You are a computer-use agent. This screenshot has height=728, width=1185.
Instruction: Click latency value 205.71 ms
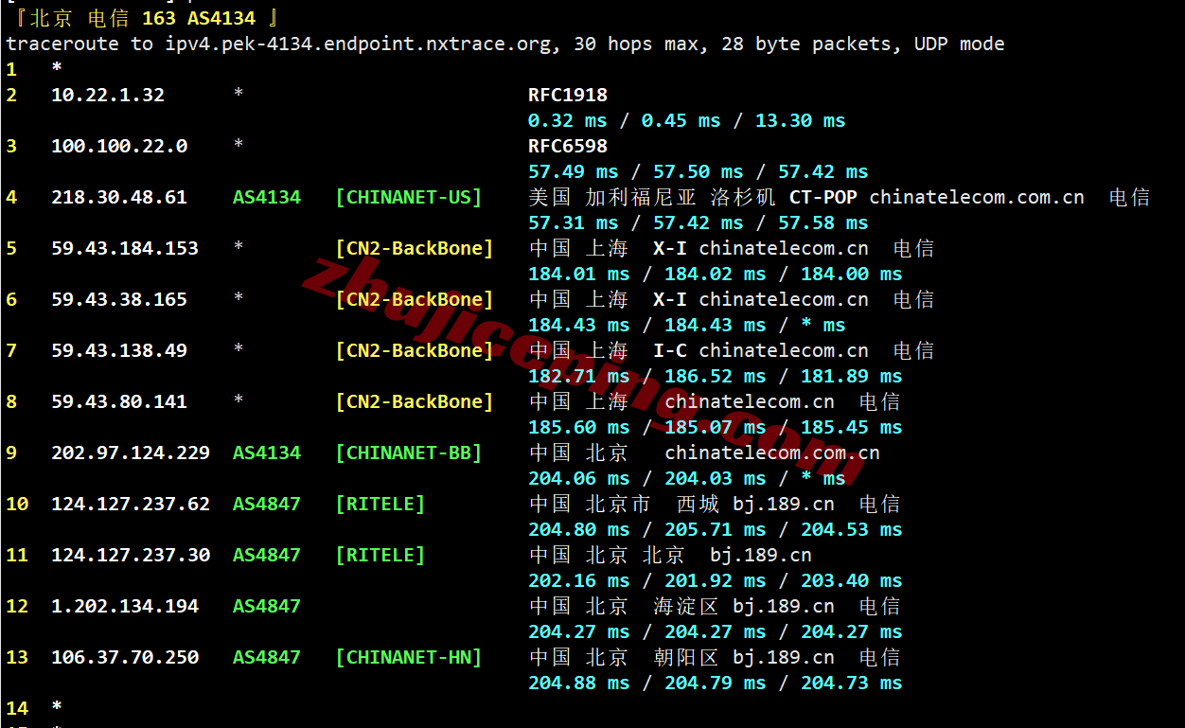point(716,529)
